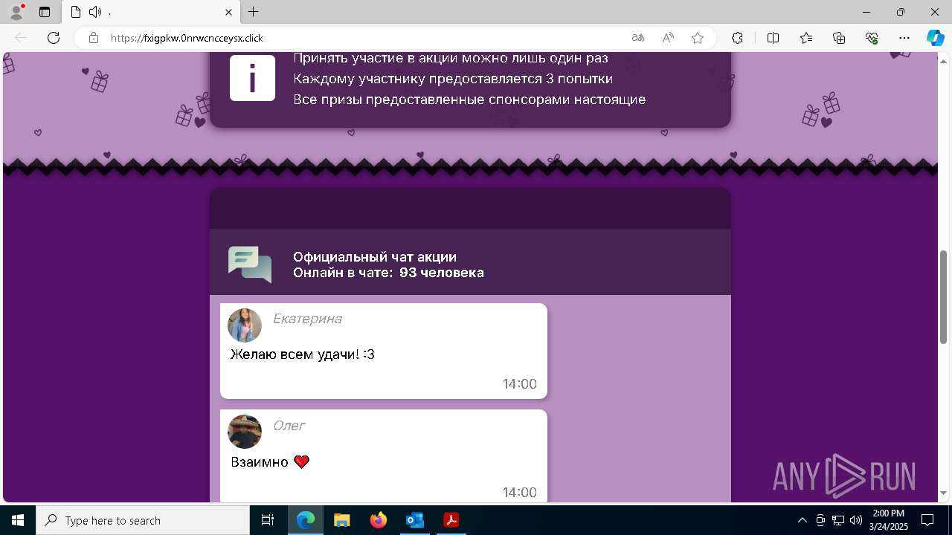
Task: Open the Copilot sidebar icon
Action: click(935, 38)
